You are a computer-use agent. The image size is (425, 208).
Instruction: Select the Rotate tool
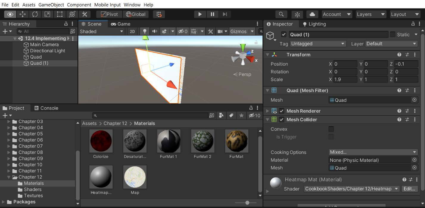pyautogui.click(x=35, y=14)
